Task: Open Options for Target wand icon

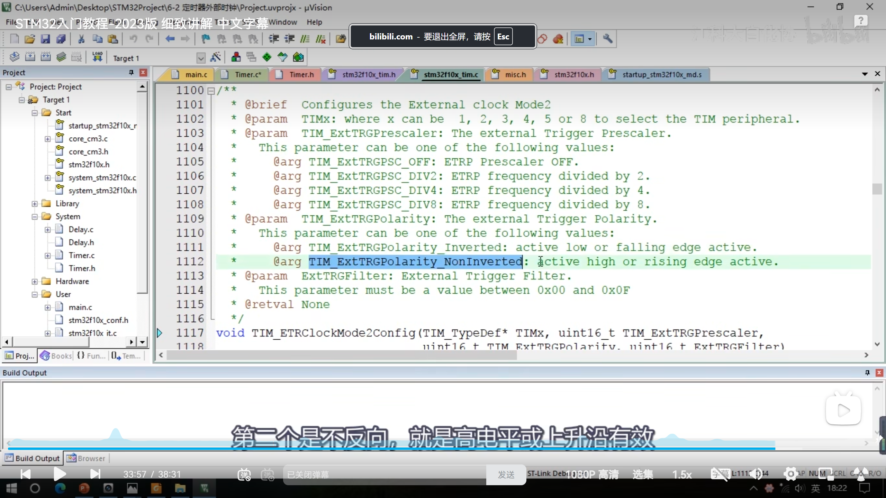Action: point(216,57)
